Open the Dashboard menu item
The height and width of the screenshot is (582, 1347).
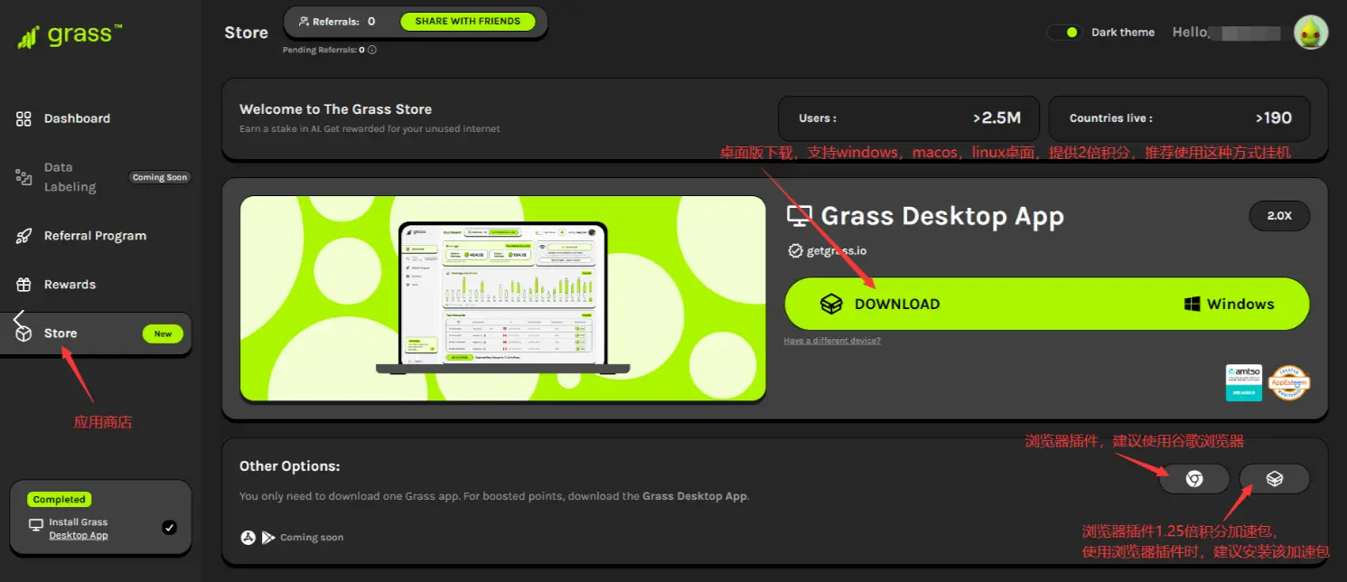tap(77, 118)
